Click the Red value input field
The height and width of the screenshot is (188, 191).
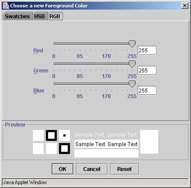[147, 51]
